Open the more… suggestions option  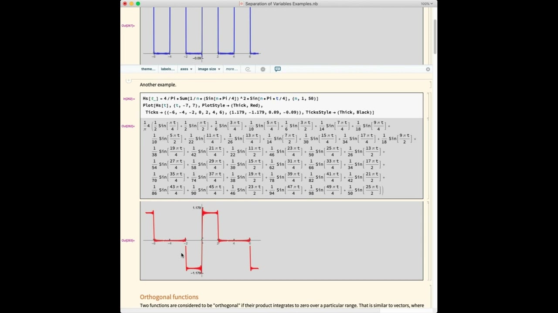(x=231, y=69)
